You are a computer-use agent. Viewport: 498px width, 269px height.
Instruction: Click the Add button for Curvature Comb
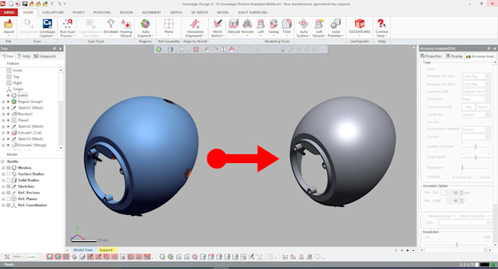[469, 107]
